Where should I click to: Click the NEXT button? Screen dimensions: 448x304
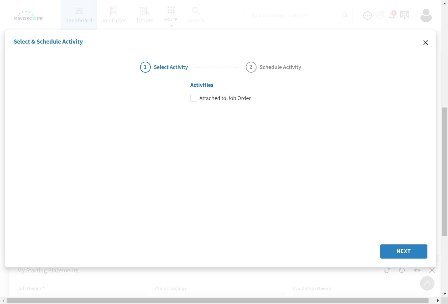click(x=403, y=251)
